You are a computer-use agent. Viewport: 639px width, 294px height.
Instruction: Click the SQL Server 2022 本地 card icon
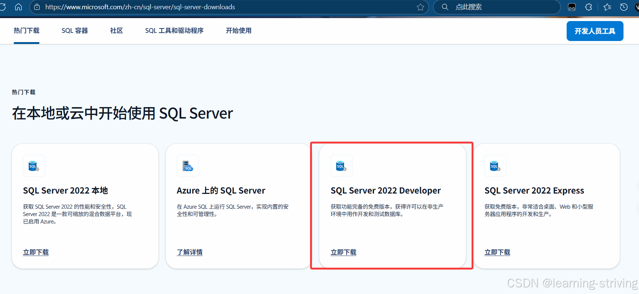[34, 166]
